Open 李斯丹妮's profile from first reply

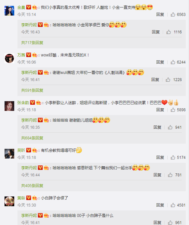(x=29, y=25)
